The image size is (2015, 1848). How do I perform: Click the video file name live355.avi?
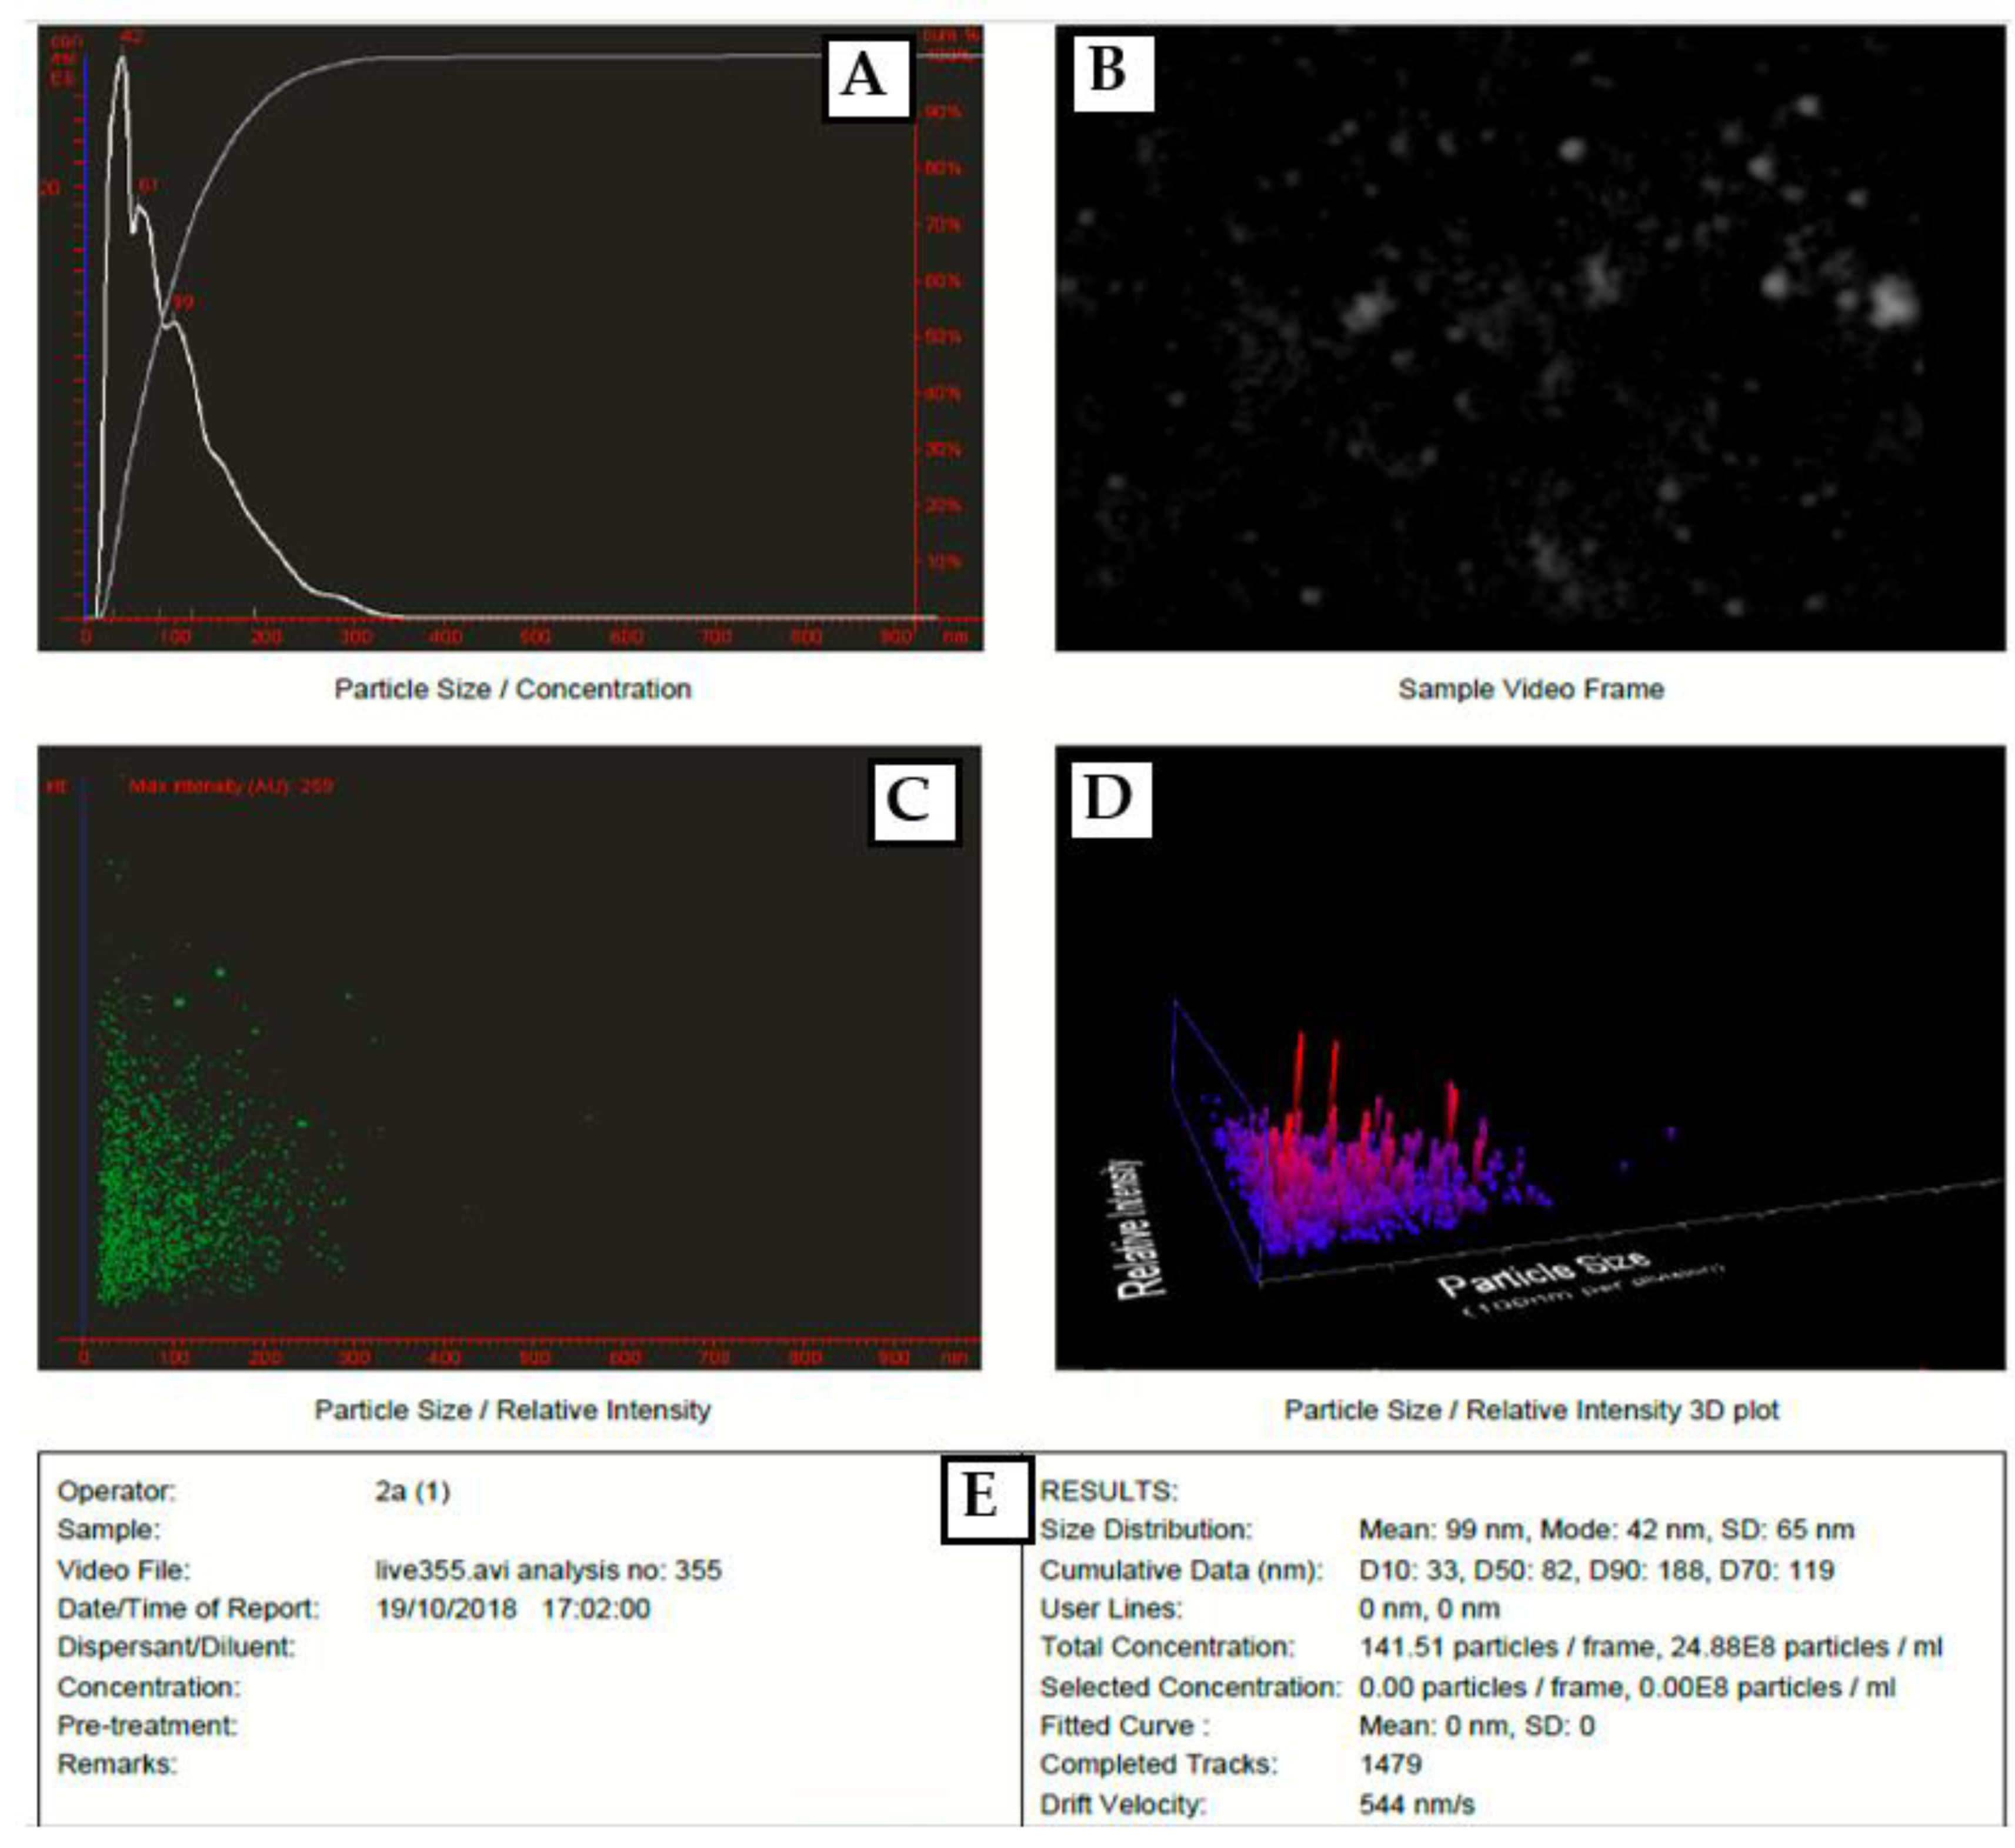click(x=441, y=1570)
